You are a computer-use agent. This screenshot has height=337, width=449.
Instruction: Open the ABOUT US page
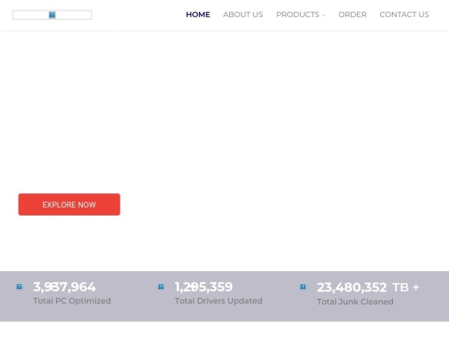click(x=242, y=15)
